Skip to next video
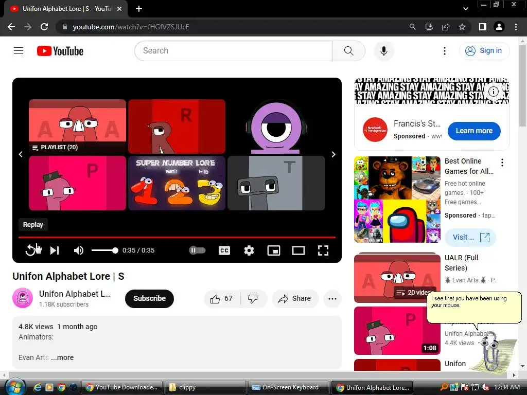 click(x=55, y=250)
